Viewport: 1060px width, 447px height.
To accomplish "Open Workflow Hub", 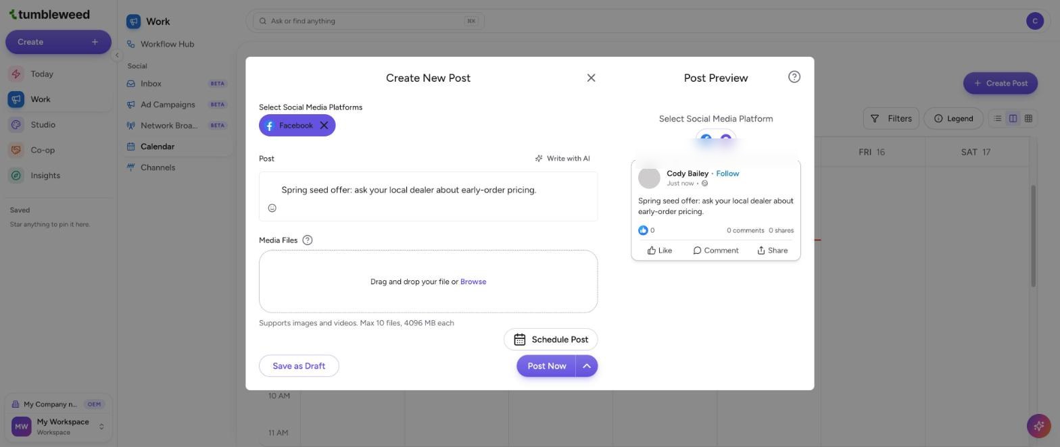I will tap(177, 44).
